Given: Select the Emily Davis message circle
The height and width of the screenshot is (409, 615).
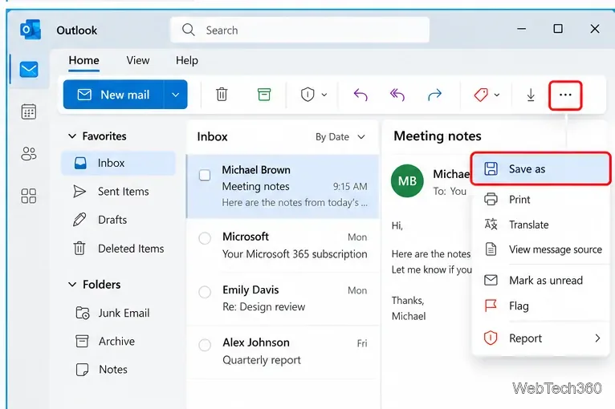Looking at the screenshot, I should click(x=205, y=292).
